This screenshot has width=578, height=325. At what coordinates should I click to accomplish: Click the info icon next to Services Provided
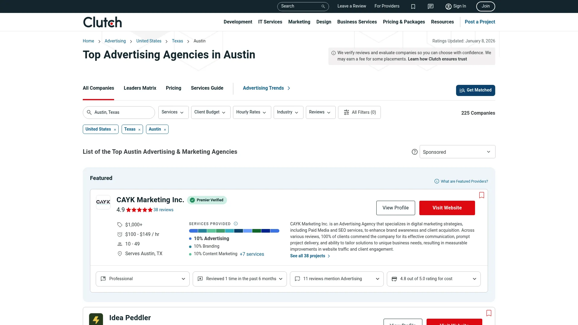tap(236, 224)
